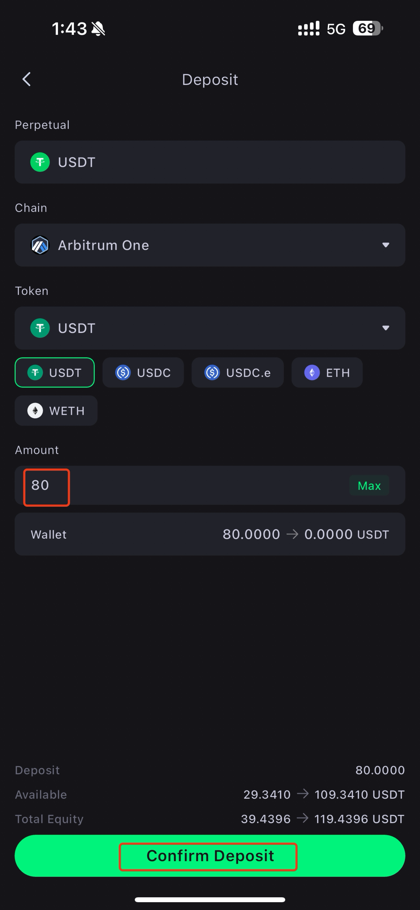Tap the back arrow icon
420x910 pixels.
click(26, 79)
